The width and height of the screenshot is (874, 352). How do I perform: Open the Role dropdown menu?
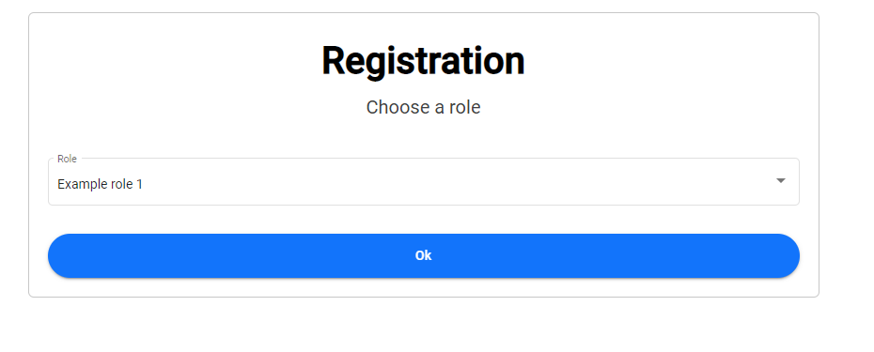click(x=424, y=181)
